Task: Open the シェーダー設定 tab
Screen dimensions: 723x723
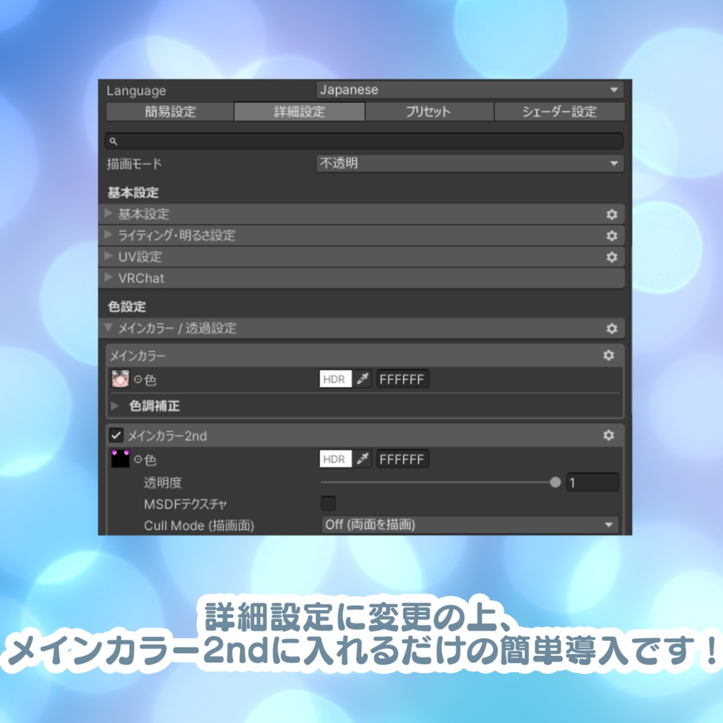Action: (x=559, y=111)
